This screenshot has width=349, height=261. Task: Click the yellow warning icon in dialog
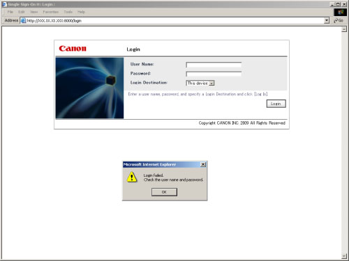[x=132, y=177]
